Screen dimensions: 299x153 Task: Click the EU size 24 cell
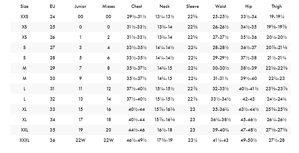tap(52, 17)
